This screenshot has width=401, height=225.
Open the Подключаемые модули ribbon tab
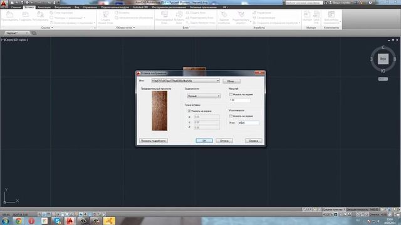(115, 7)
